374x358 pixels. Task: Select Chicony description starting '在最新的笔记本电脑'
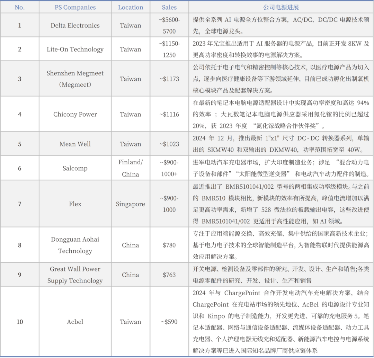coord(281,114)
